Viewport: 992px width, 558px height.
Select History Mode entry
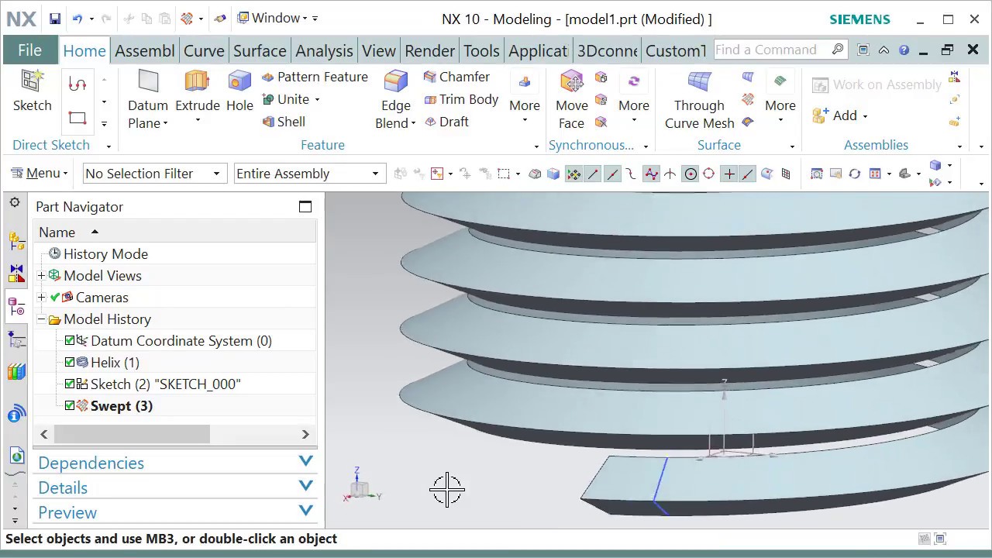(105, 254)
